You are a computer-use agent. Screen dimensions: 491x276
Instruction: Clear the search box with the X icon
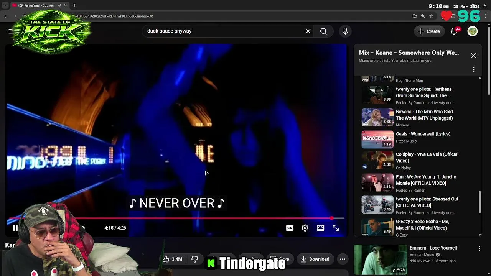pyautogui.click(x=308, y=31)
